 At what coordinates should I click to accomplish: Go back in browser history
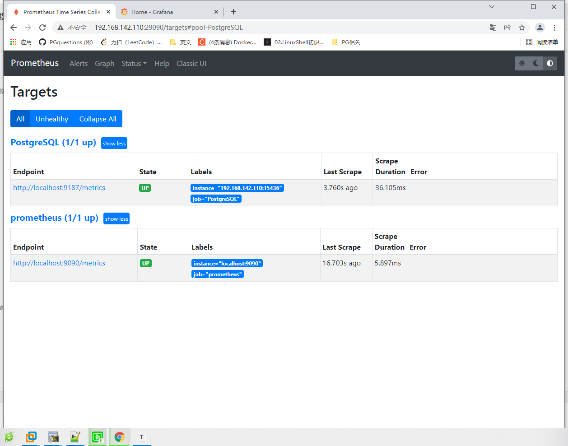pyautogui.click(x=14, y=28)
